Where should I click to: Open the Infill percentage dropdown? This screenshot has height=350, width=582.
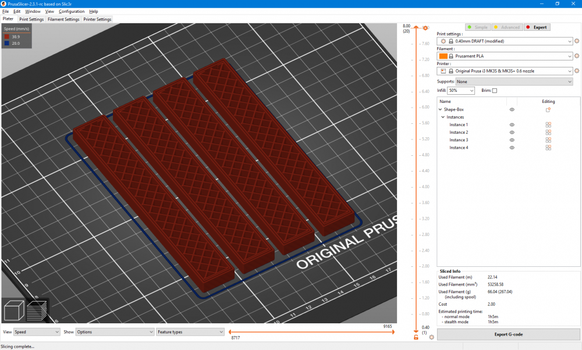tap(462, 91)
